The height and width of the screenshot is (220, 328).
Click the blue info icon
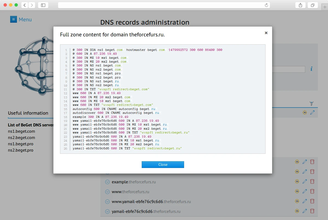[311, 69]
